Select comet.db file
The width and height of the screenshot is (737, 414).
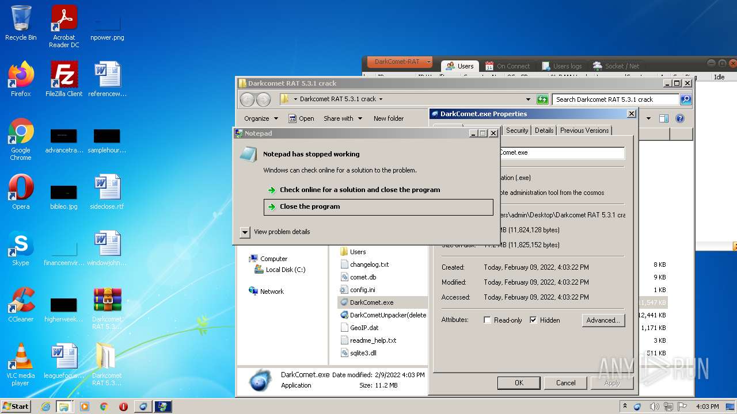358,277
